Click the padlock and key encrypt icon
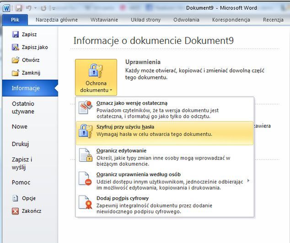The height and width of the screenshot is (243, 290). coord(86,131)
